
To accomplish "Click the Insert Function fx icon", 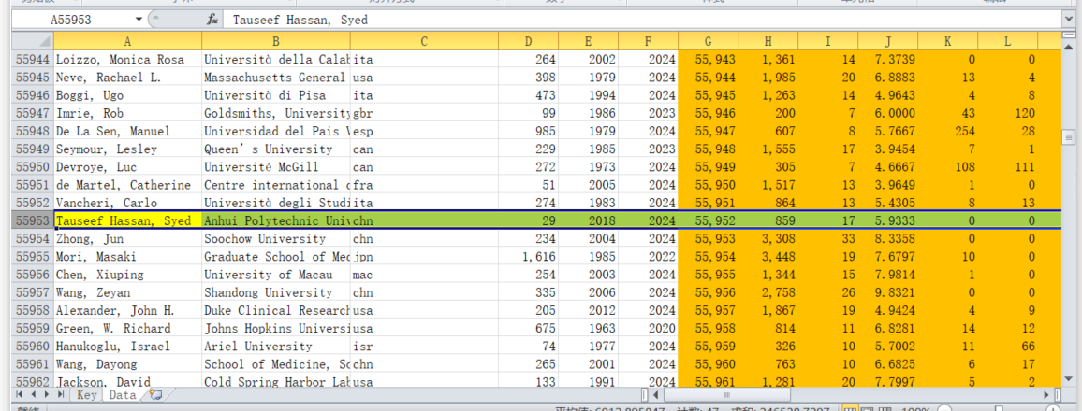I will pyautogui.click(x=212, y=19).
